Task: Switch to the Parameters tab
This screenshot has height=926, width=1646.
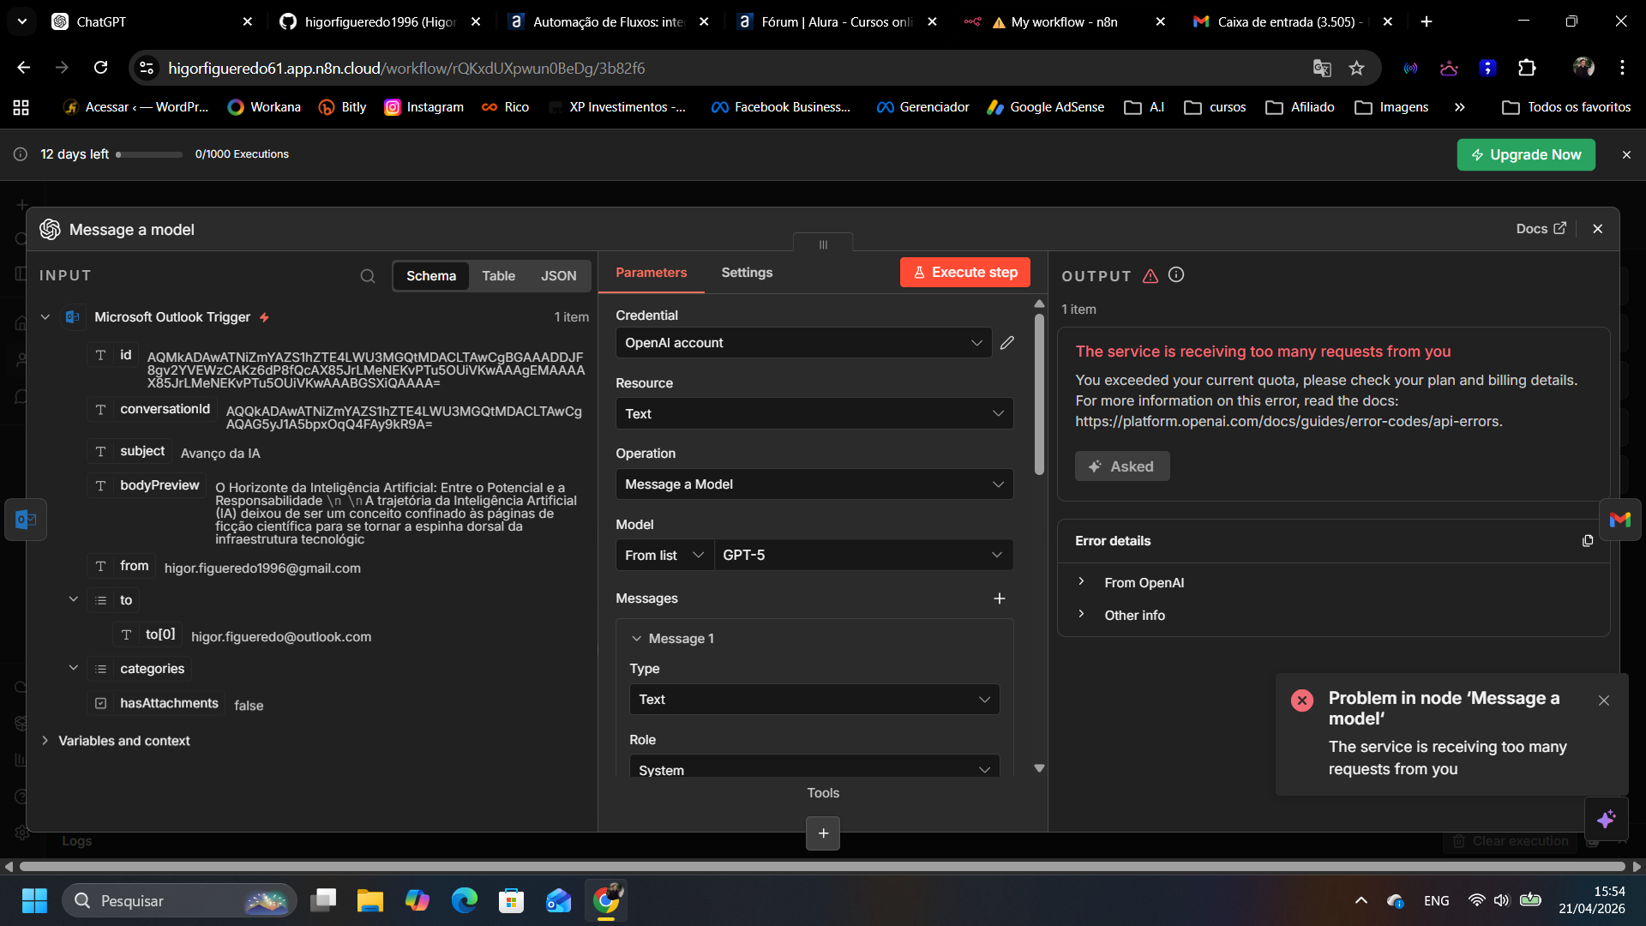Action: pos(651,273)
